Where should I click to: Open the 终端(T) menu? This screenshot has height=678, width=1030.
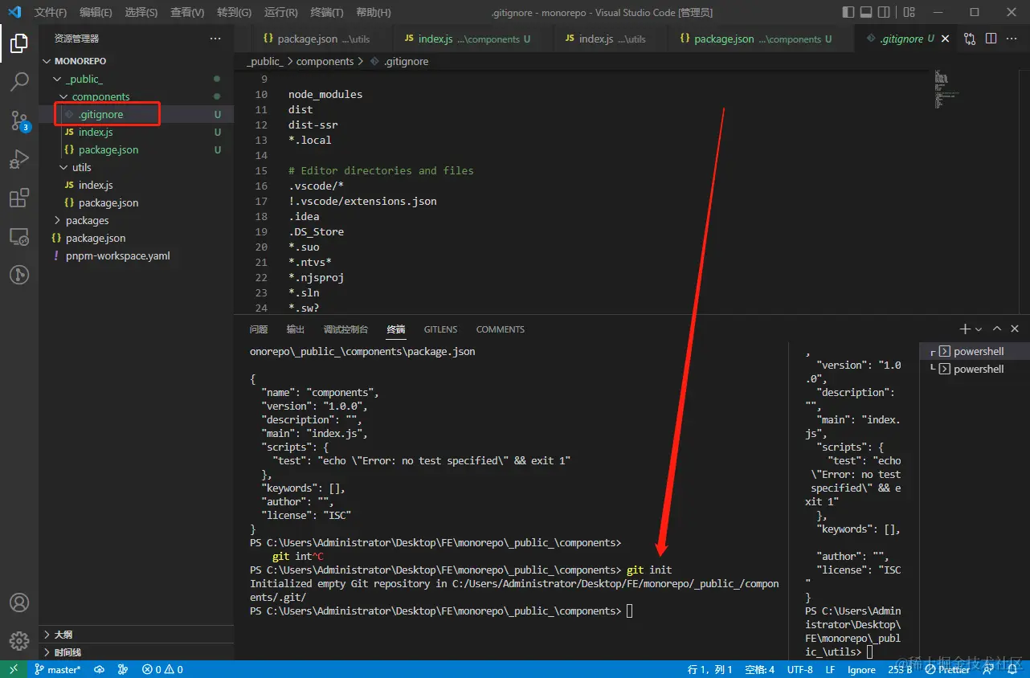[x=326, y=12]
